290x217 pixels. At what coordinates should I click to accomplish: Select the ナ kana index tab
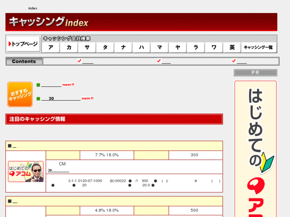pyautogui.click(x=123, y=47)
